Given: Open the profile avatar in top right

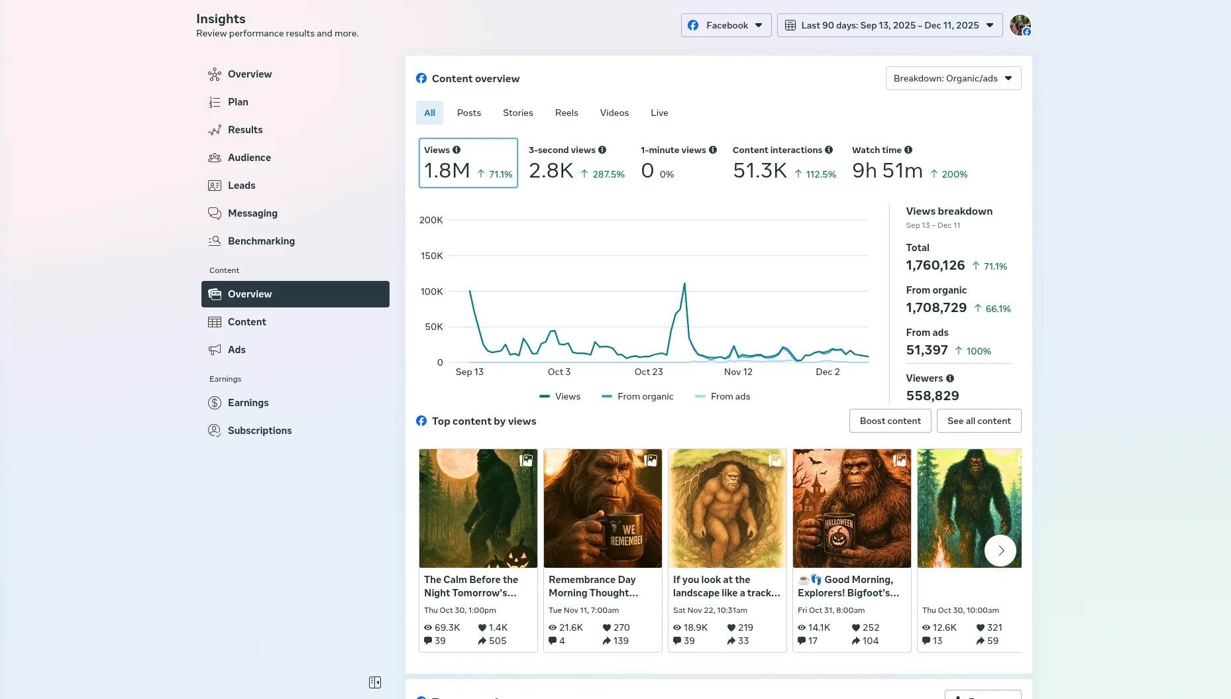Looking at the screenshot, I should (x=1020, y=25).
